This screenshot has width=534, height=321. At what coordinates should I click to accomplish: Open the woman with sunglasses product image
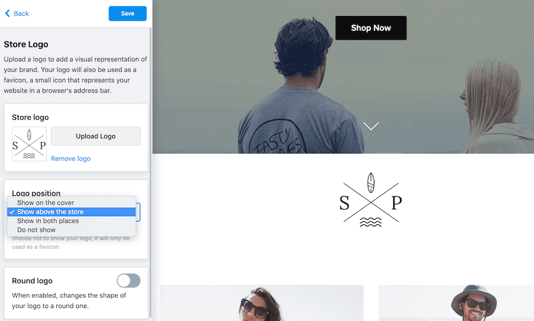262,303
